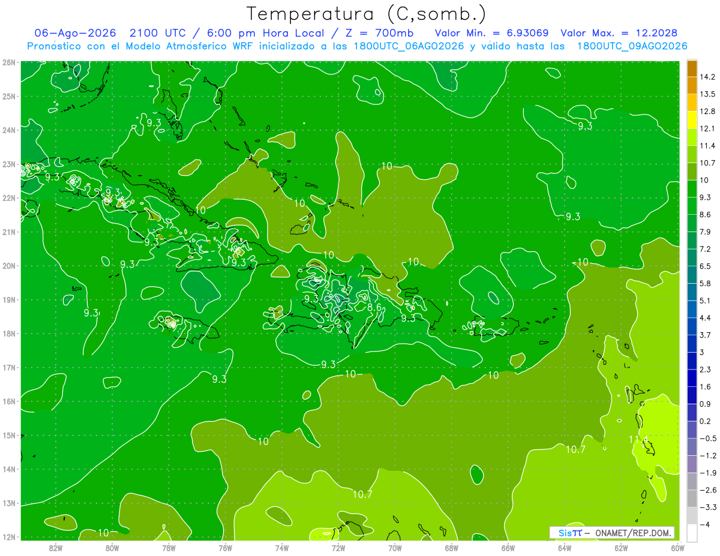Click the 74W longitude axis label
This screenshot has height=556, width=720.
pos(282,548)
